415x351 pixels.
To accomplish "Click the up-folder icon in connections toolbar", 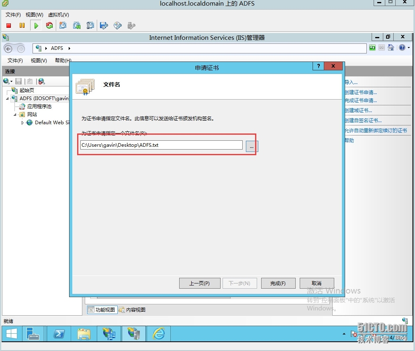I will click(x=30, y=81).
